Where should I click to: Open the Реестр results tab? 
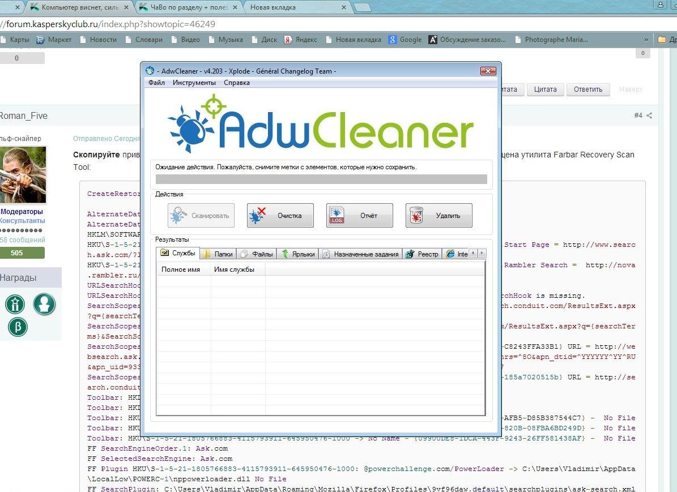[422, 254]
